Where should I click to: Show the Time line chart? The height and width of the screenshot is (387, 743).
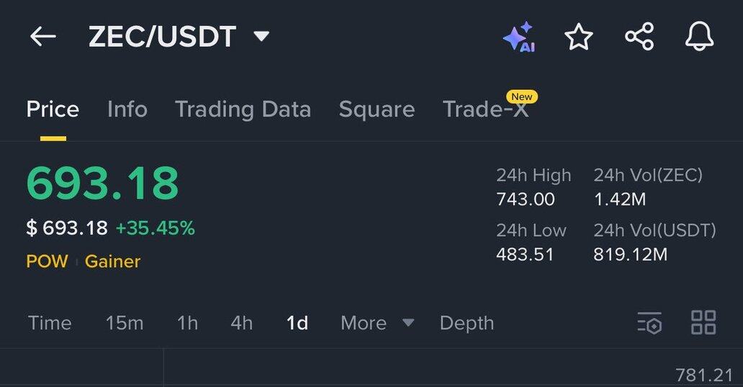coord(50,323)
